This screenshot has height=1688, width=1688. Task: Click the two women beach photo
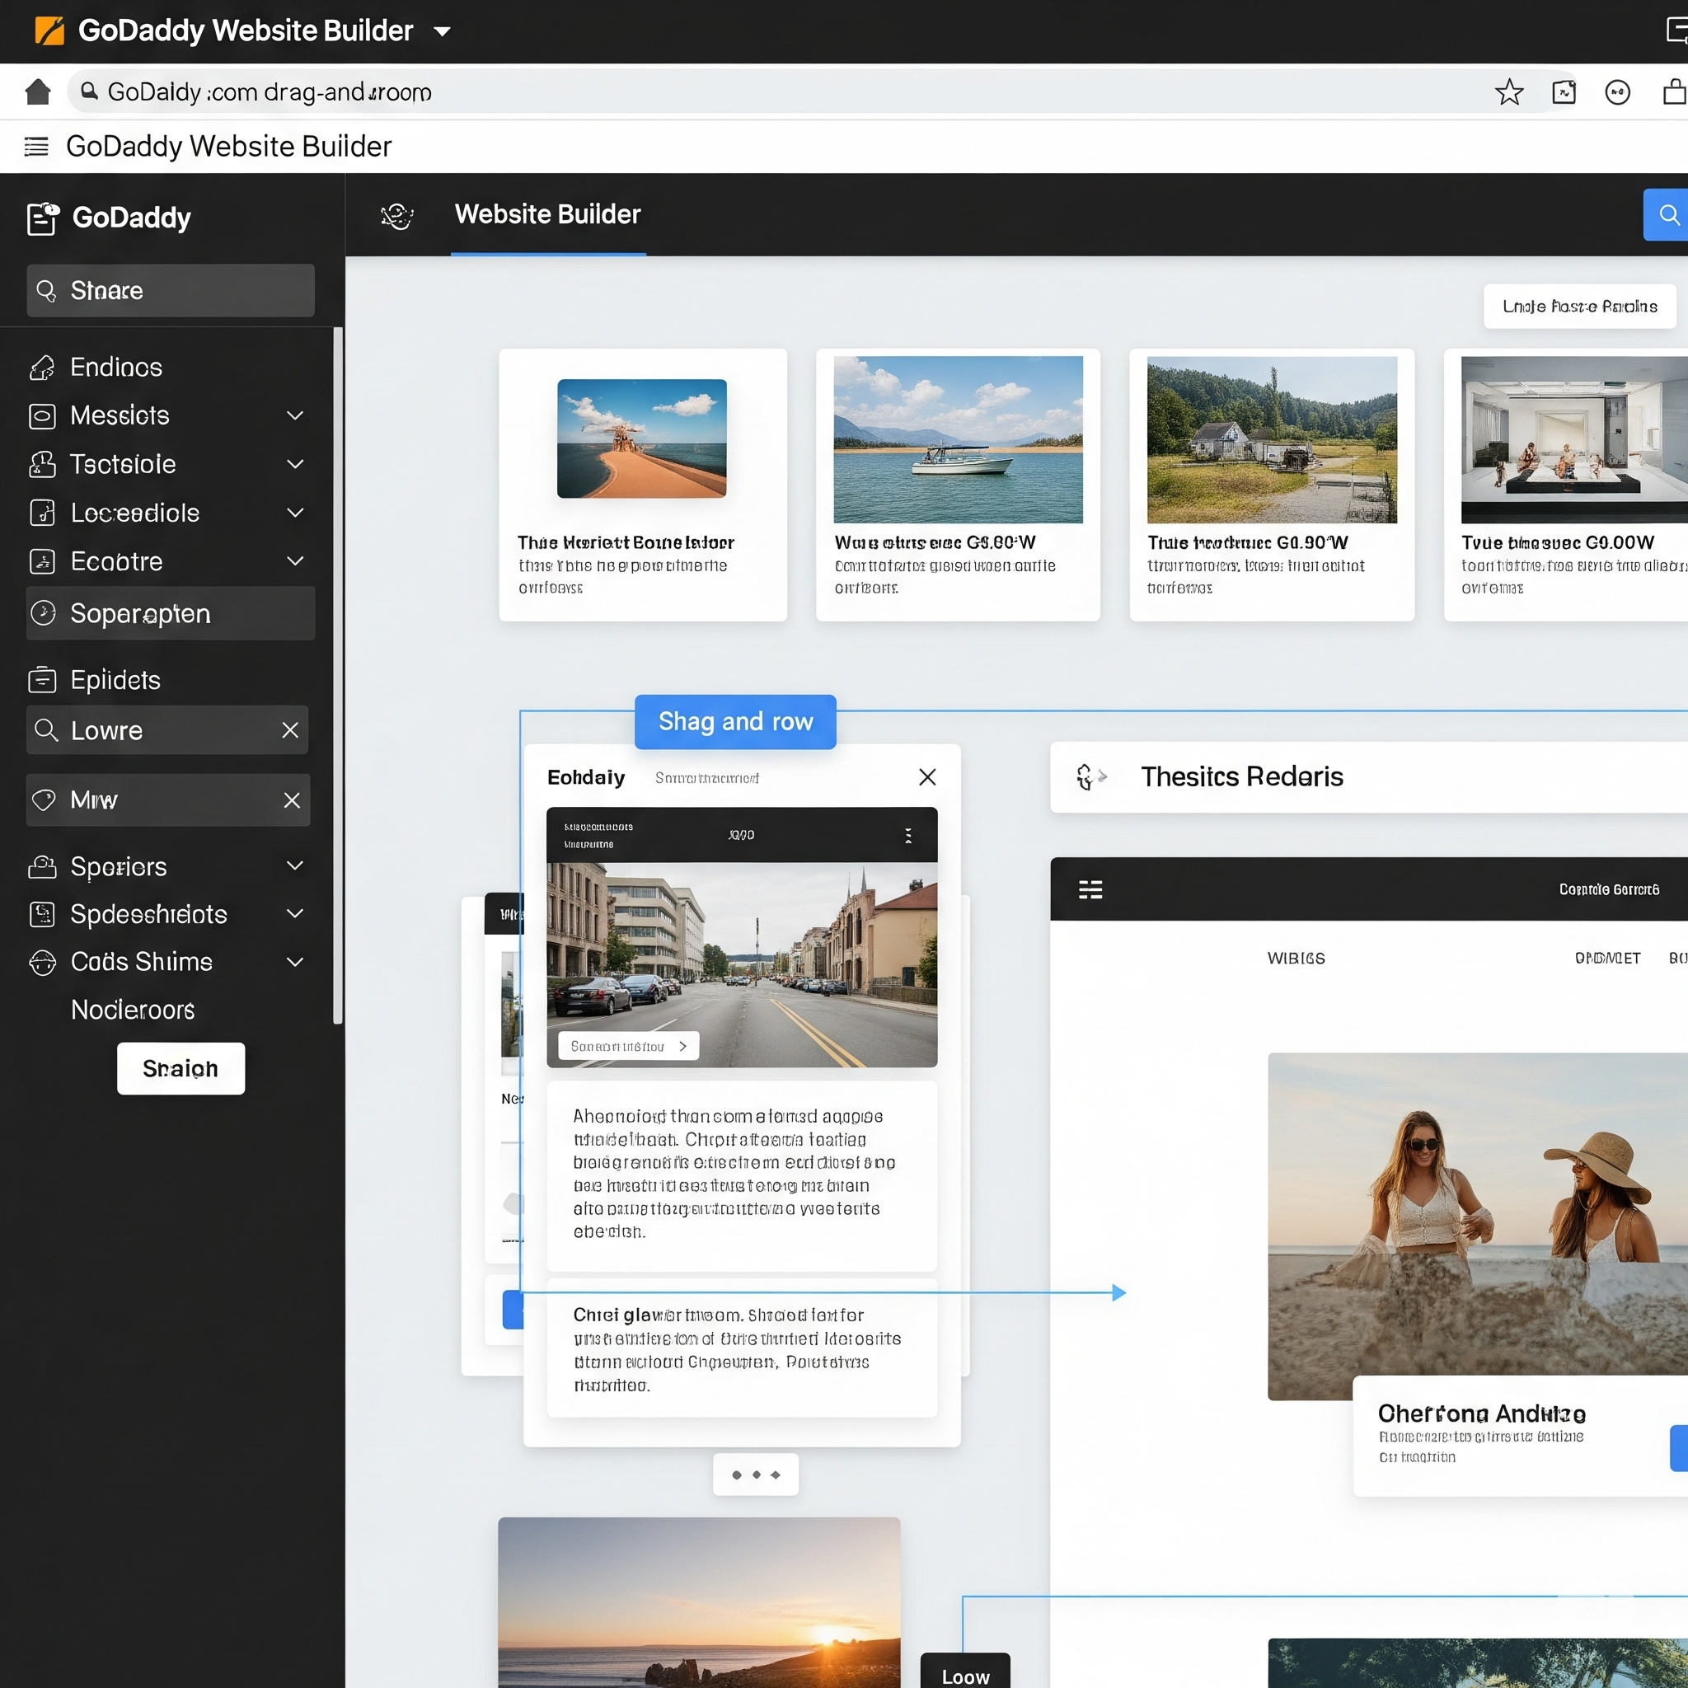[1478, 1226]
